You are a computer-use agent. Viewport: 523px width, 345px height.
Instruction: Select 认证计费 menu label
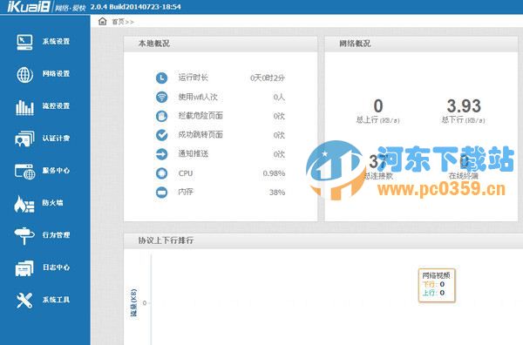tap(56, 139)
